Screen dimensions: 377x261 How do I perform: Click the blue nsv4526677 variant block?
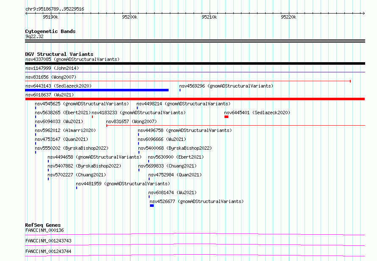click(152, 206)
